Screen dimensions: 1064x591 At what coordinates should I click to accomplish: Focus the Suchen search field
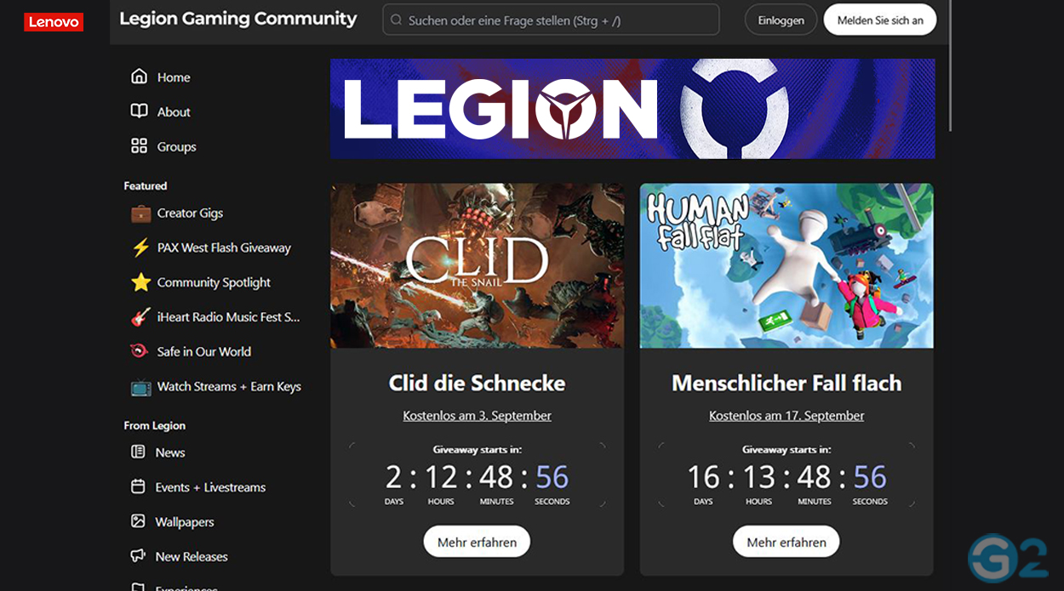coord(551,20)
